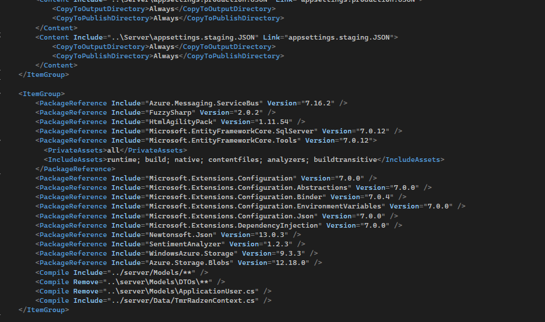The height and width of the screenshot is (322, 545).
Task: Select the version "7.0.4" value
Action: click(x=379, y=197)
